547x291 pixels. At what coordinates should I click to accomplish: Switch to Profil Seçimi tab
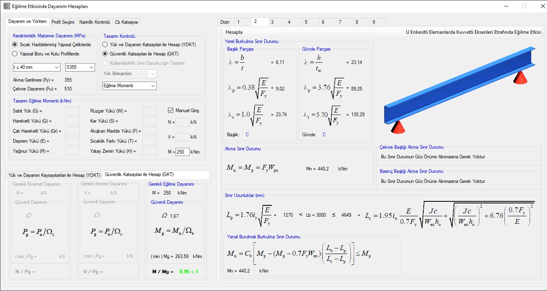(63, 22)
